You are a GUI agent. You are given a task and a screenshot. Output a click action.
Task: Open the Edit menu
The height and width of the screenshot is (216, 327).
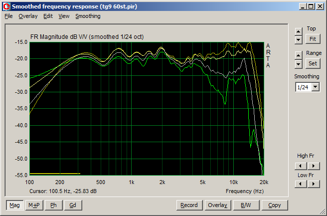coord(48,16)
